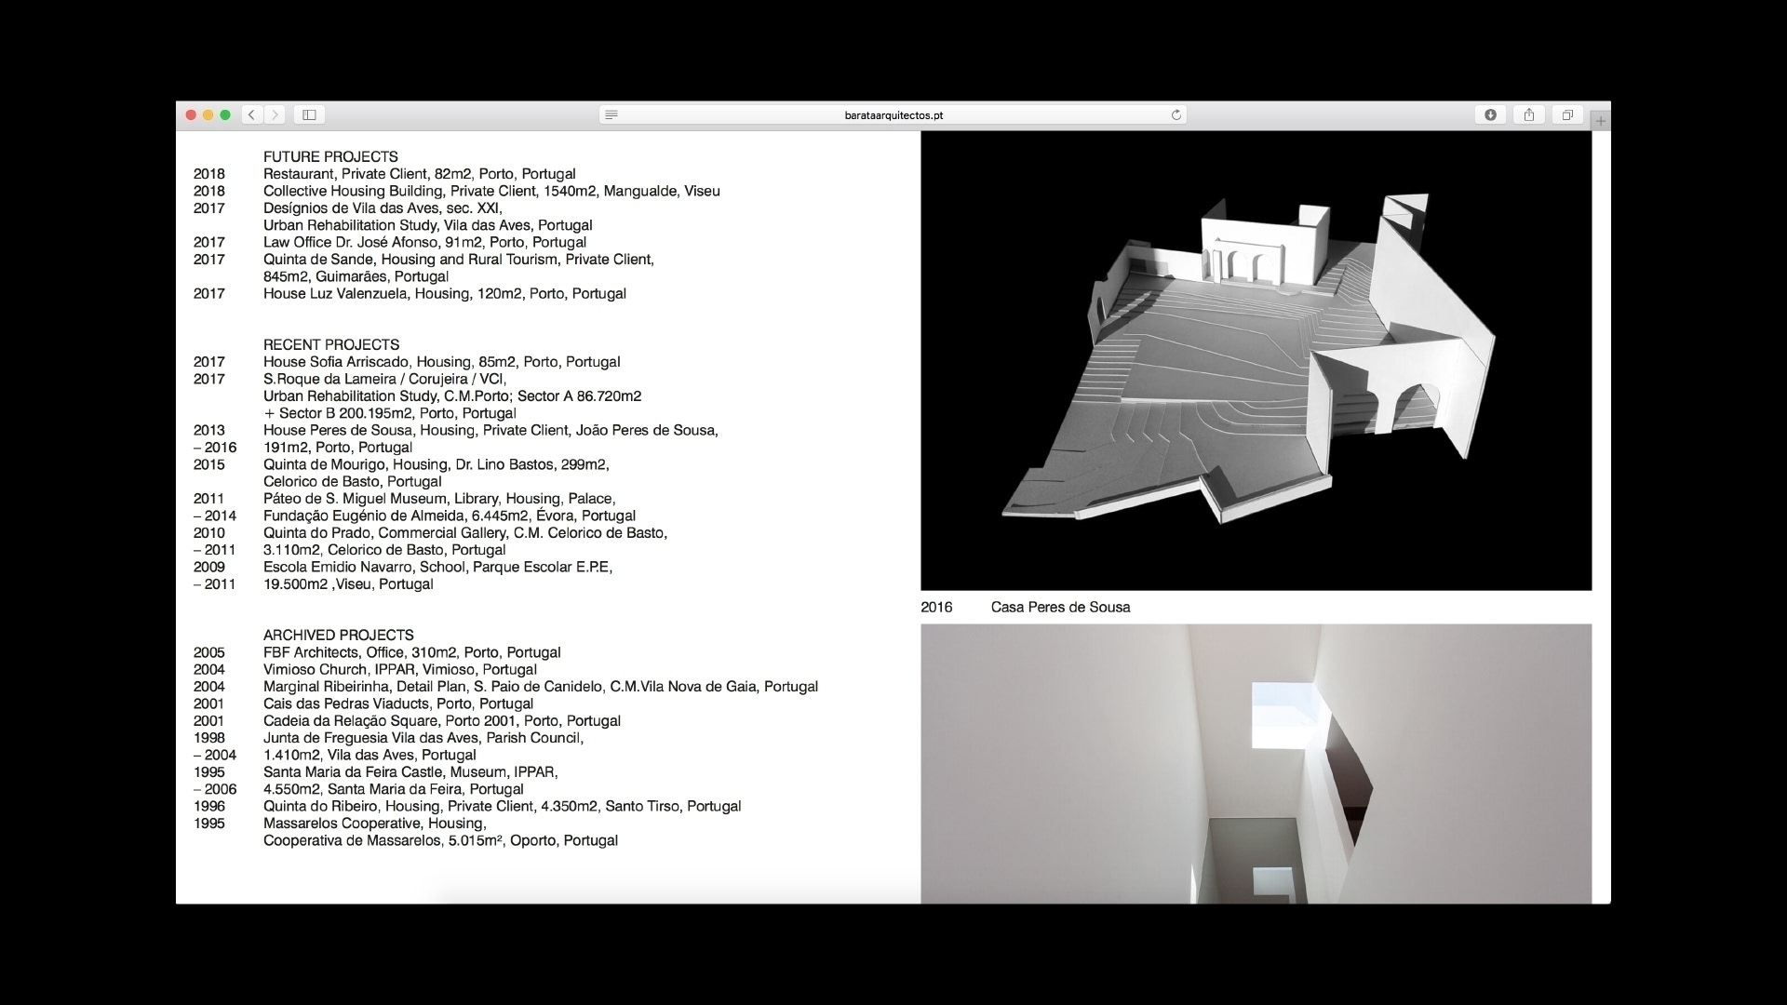Click the browser forward arrow button

[x=275, y=114]
